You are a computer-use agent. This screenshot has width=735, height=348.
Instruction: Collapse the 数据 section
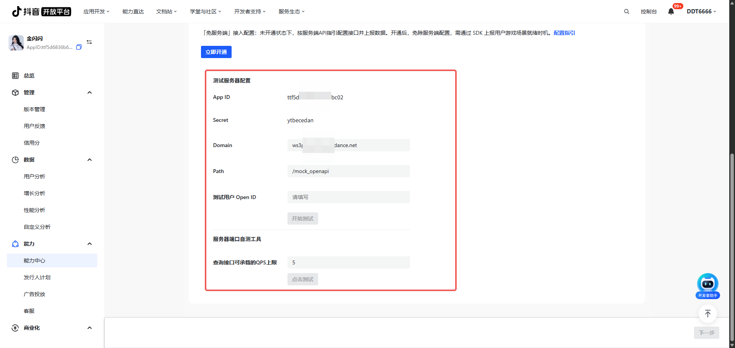(x=90, y=160)
